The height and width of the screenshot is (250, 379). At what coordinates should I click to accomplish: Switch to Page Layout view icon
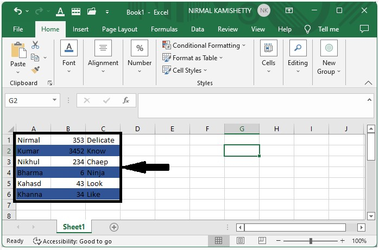(240, 240)
